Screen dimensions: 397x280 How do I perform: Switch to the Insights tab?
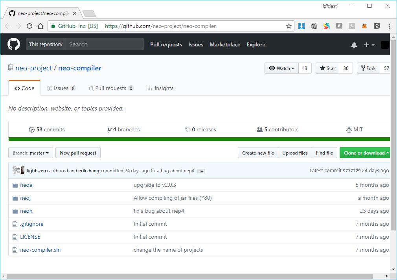tap(160, 88)
